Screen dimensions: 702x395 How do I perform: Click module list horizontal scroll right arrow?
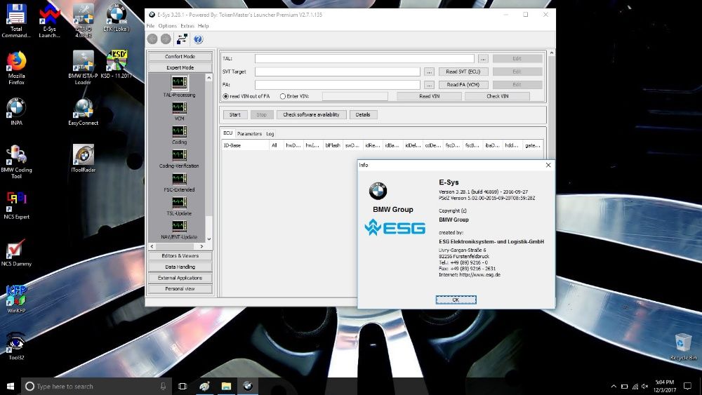click(201, 246)
